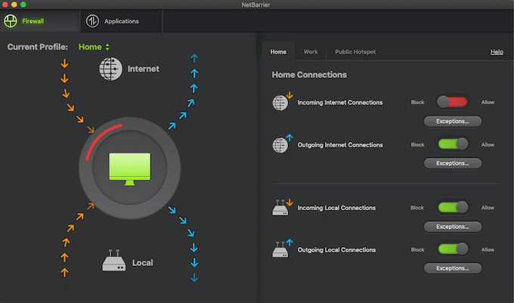Click the Internet globe icon in diagram

(x=111, y=69)
